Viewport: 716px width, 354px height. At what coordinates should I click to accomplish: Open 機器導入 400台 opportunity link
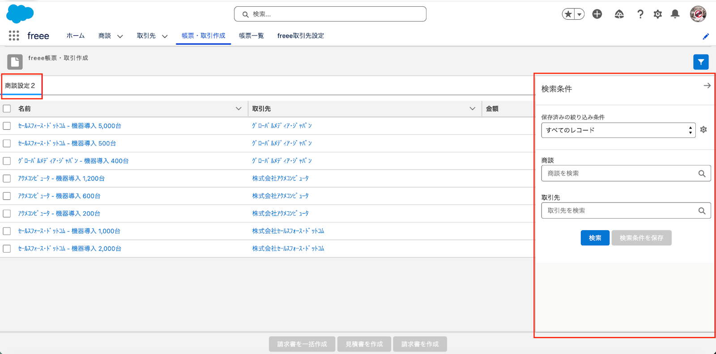pyautogui.click(x=73, y=161)
